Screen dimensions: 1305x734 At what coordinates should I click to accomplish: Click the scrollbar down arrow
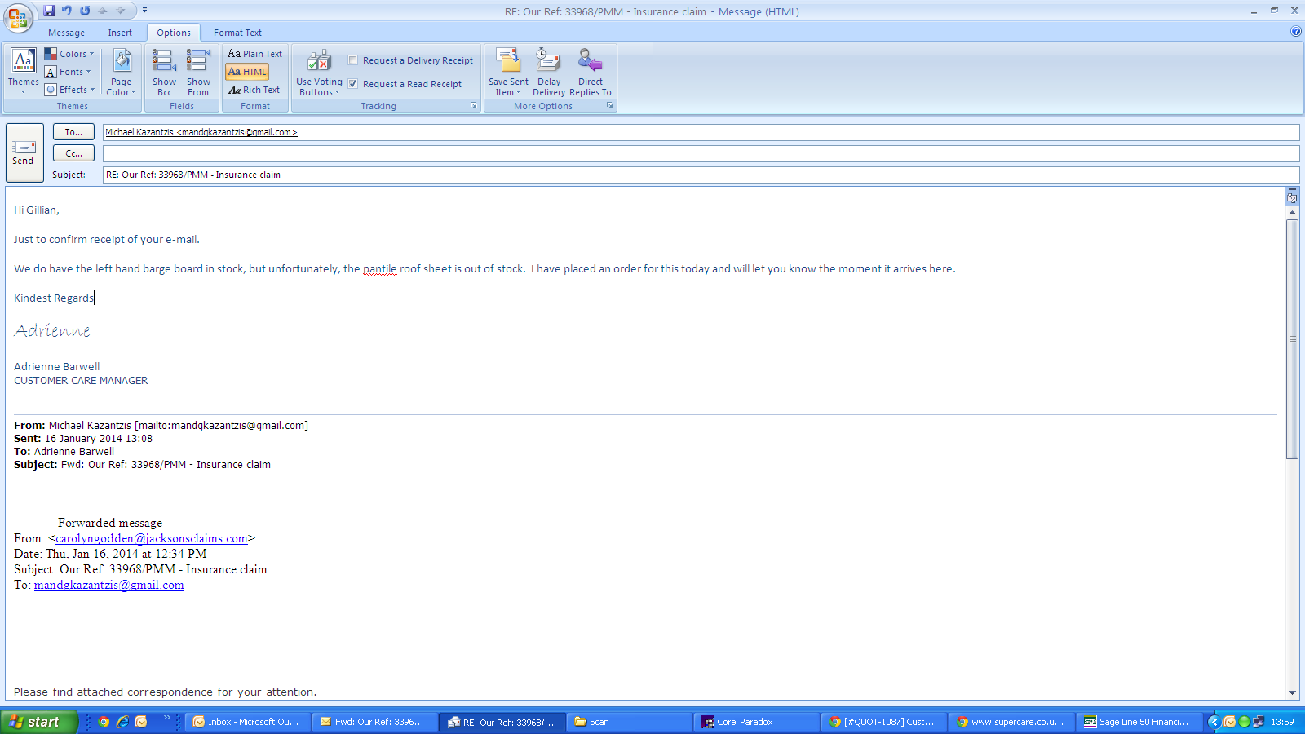point(1292,692)
